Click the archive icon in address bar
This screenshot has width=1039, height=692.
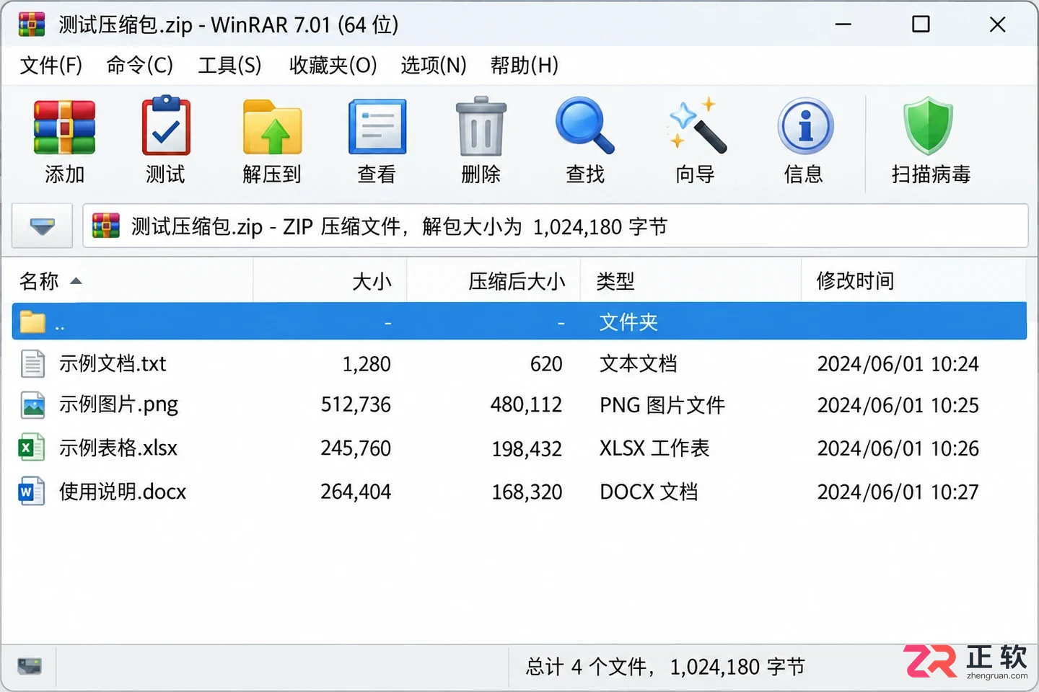(x=106, y=226)
